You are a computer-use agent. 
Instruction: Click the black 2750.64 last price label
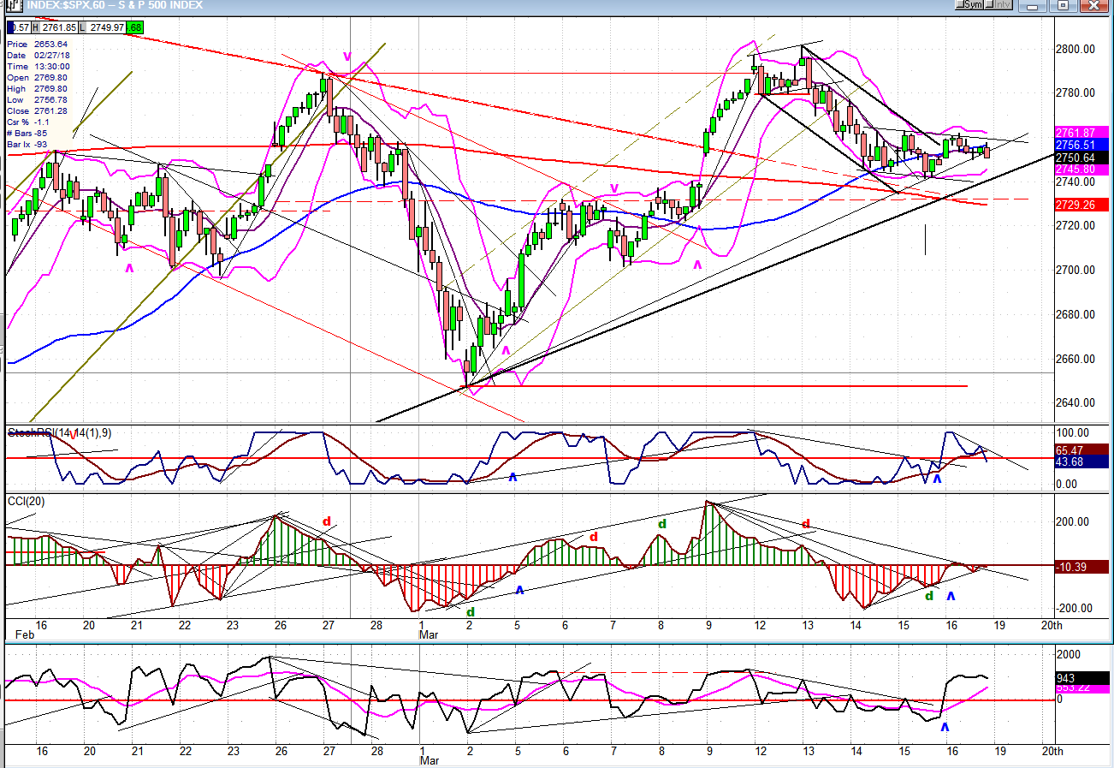(x=1081, y=158)
